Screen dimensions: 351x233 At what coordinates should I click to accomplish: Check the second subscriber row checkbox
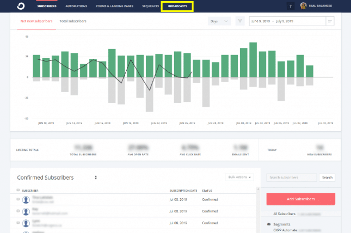pos(18,210)
